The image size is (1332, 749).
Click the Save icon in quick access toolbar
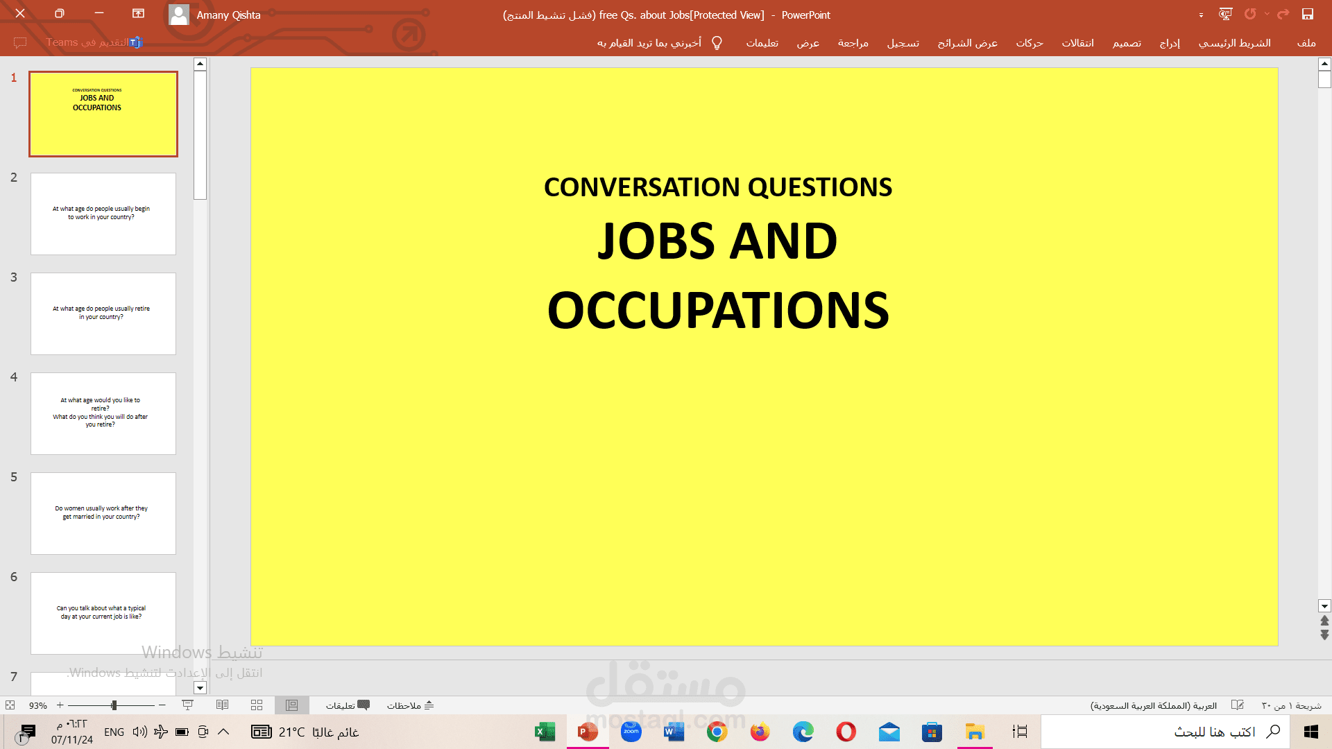pyautogui.click(x=1308, y=14)
